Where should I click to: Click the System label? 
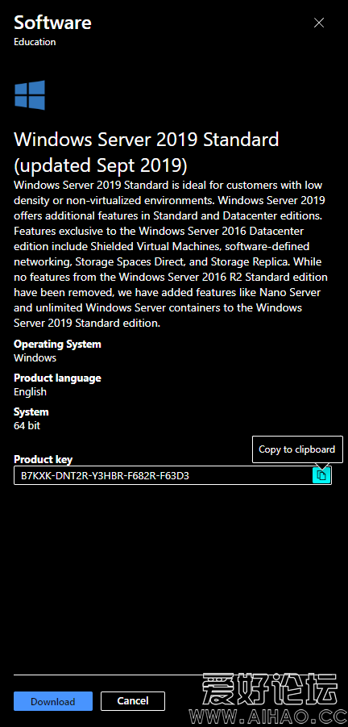[31, 412]
